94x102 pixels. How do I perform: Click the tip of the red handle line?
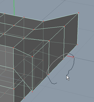(x=74, y=57)
